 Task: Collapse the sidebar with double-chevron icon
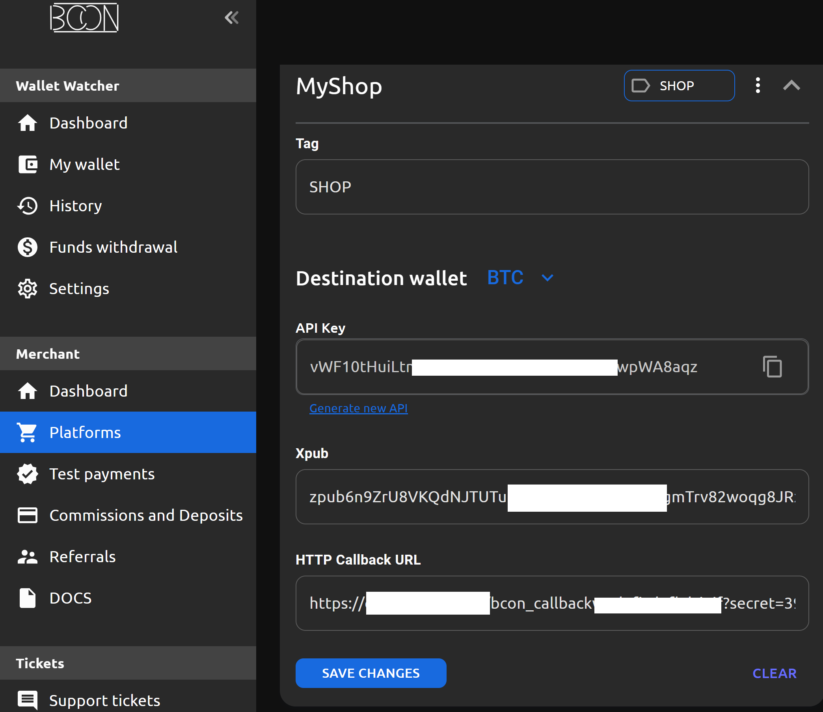pyautogui.click(x=232, y=17)
